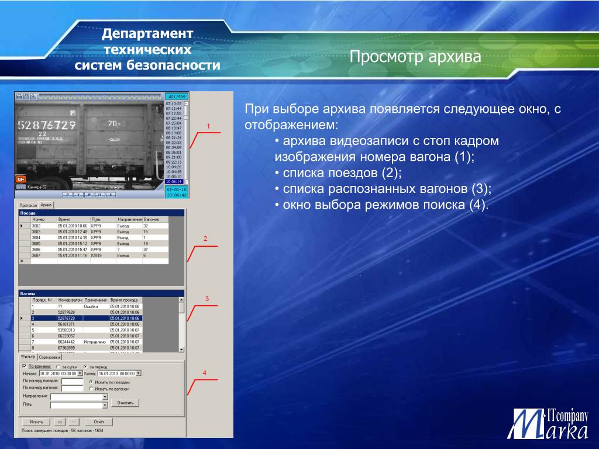599x449 pixels.
Task: Click the video frame of wagon 52876729
Action: point(89,145)
